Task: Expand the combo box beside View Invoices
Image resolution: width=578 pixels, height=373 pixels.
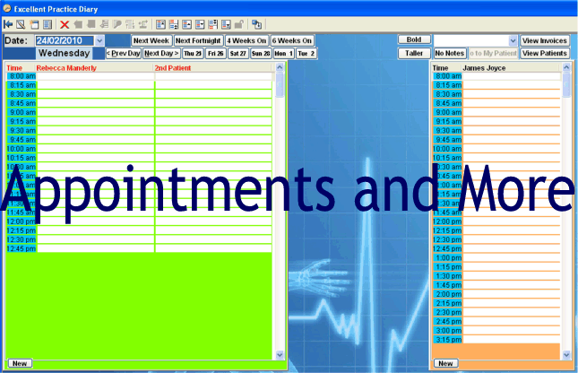Action: coord(513,40)
